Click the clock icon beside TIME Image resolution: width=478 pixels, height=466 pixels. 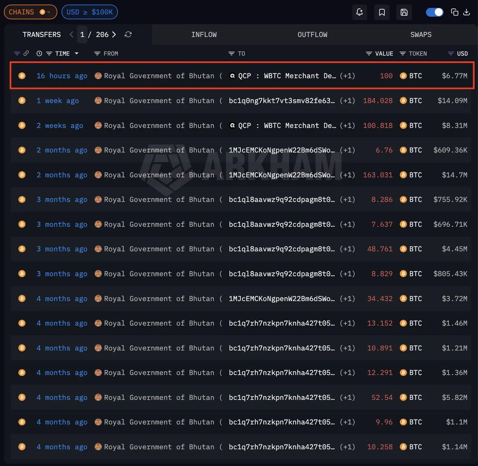(x=39, y=53)
